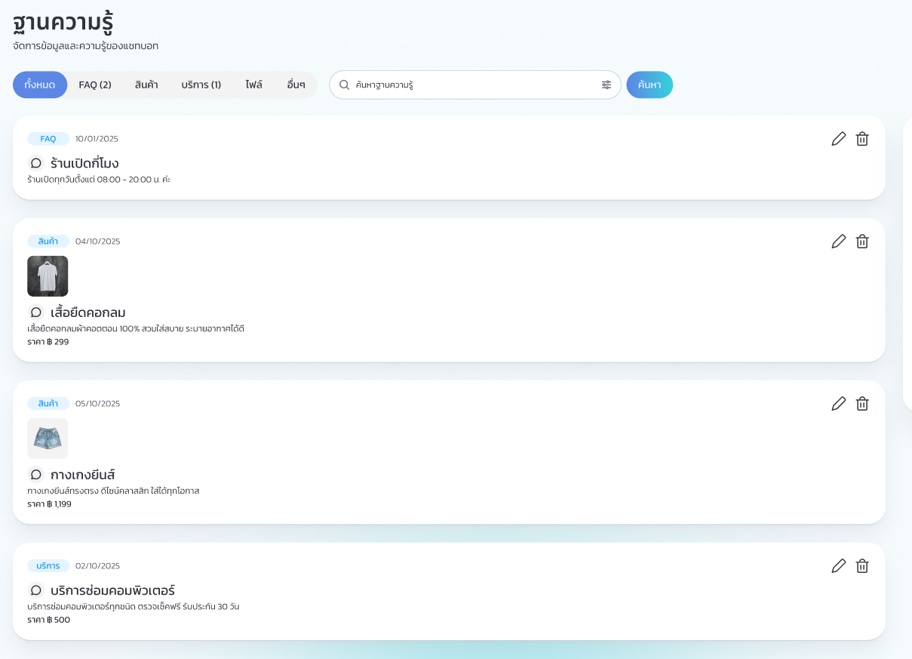Delete the บริการซ่อมคอมพิวเตอร์ service entry

862,565
